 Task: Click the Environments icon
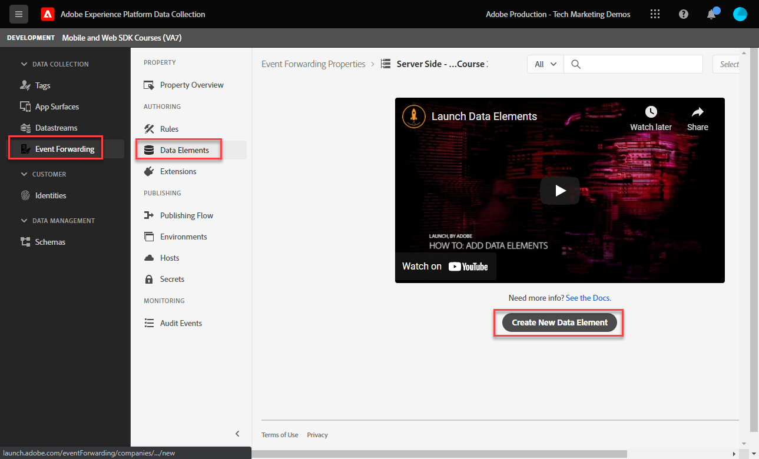pos(149,237)
